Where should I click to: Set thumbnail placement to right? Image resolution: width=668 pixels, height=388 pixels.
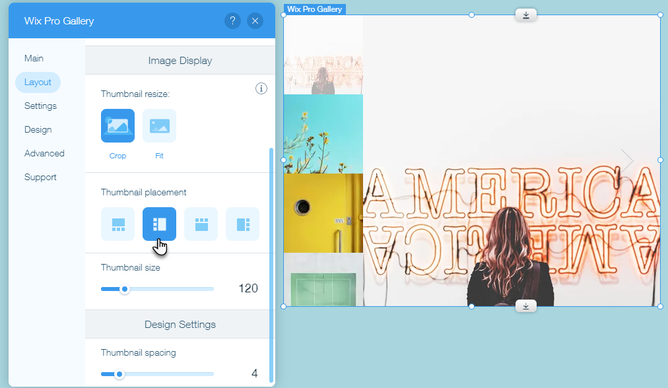coord(242,224)
